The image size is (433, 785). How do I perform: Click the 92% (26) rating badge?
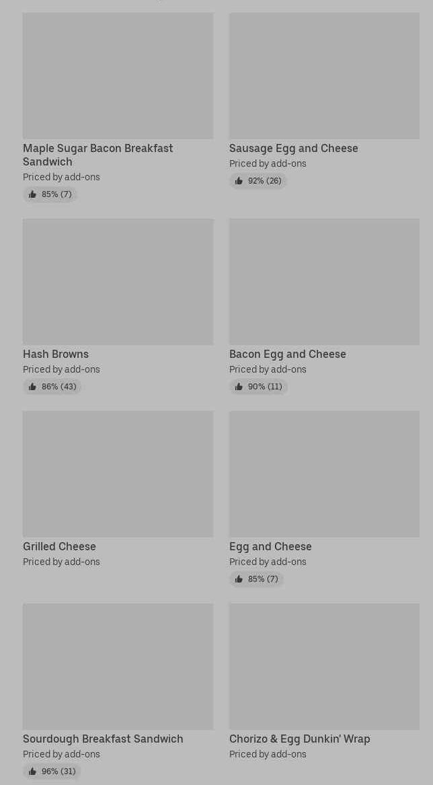258,181
